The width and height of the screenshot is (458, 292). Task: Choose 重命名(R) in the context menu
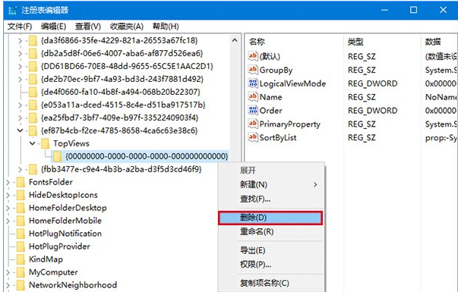[x=270, y=232]
